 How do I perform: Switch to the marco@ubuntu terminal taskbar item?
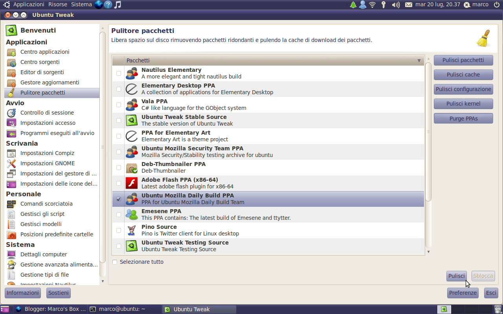pos(125,309)
